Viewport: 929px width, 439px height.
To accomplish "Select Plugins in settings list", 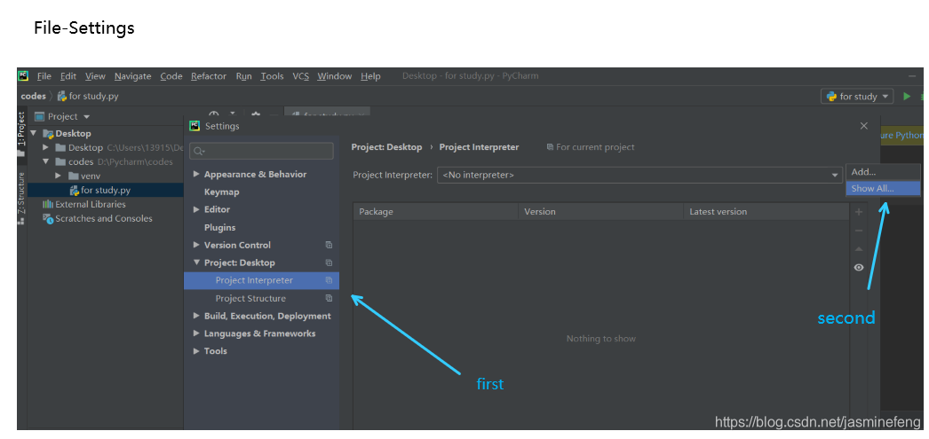I will tap(219, 227).
